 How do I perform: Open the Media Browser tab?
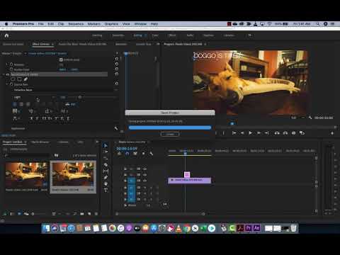40,142
